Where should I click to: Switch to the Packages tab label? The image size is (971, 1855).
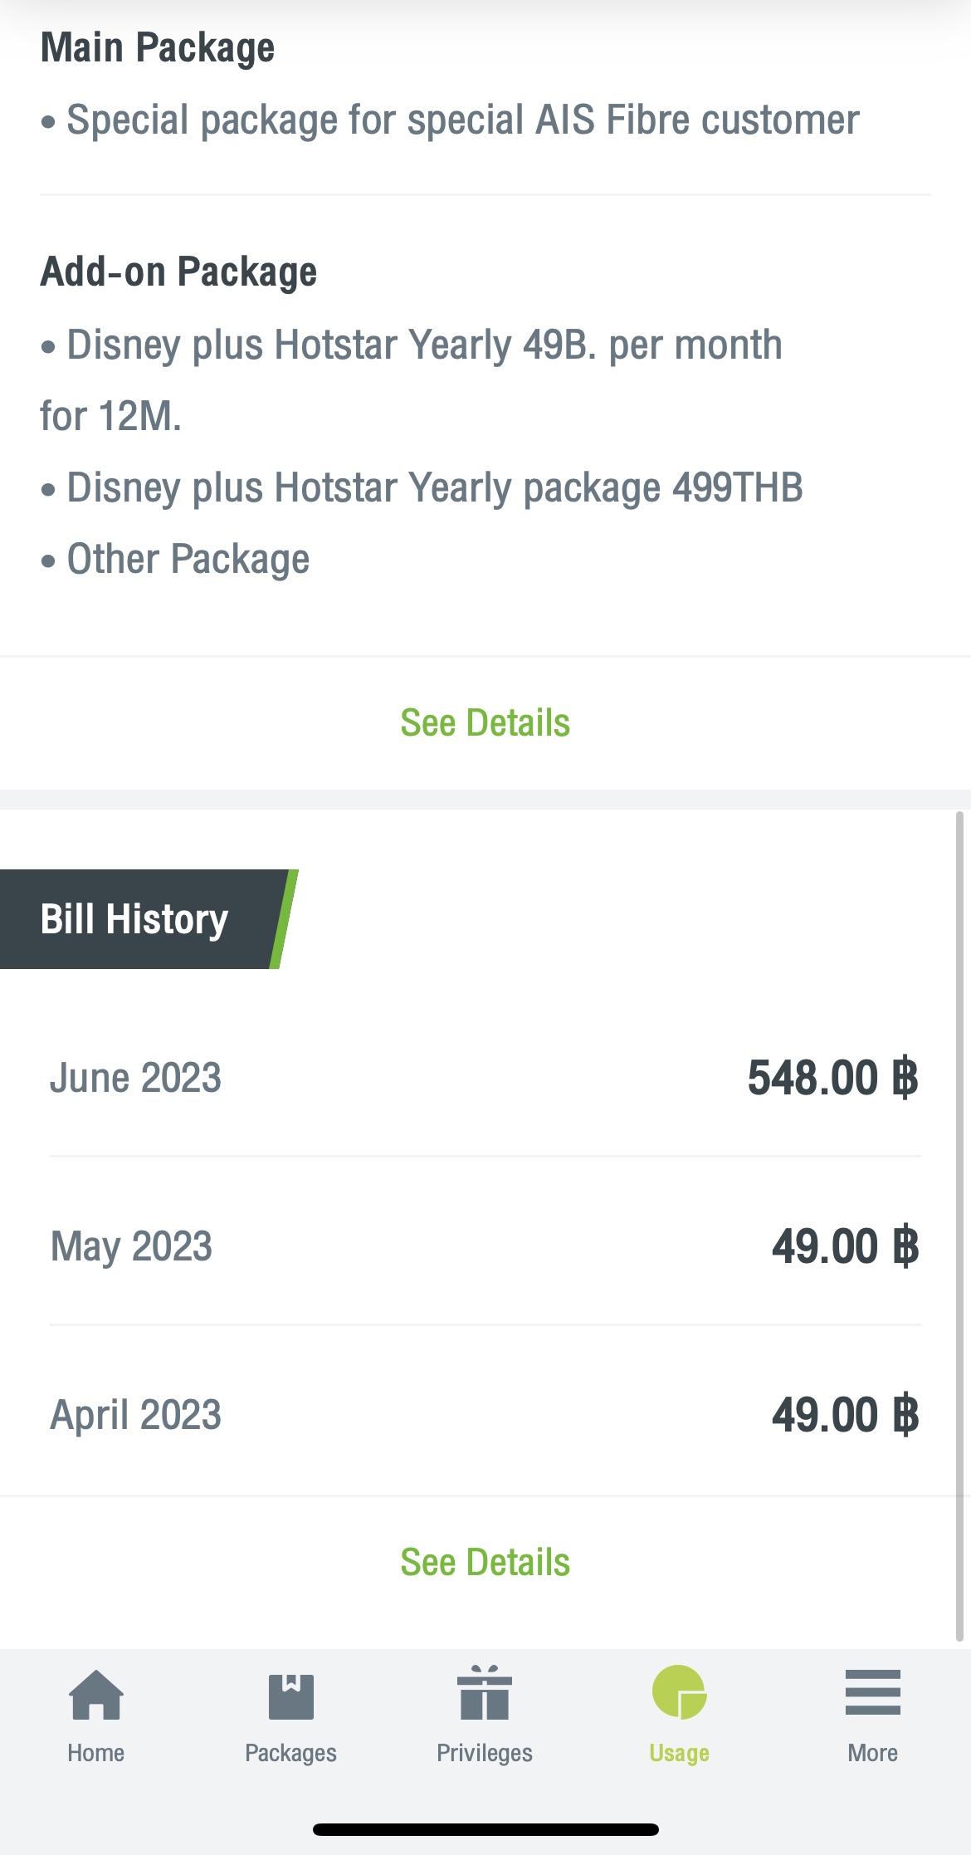coord(290,1753)
